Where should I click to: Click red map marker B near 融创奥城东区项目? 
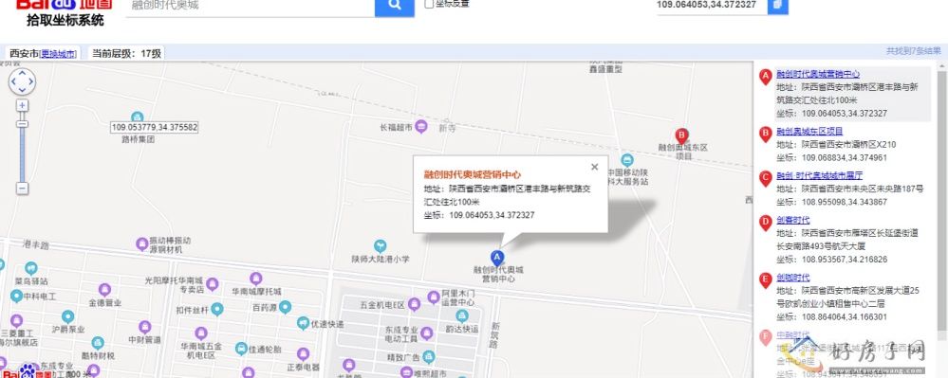tap(681, 135)
